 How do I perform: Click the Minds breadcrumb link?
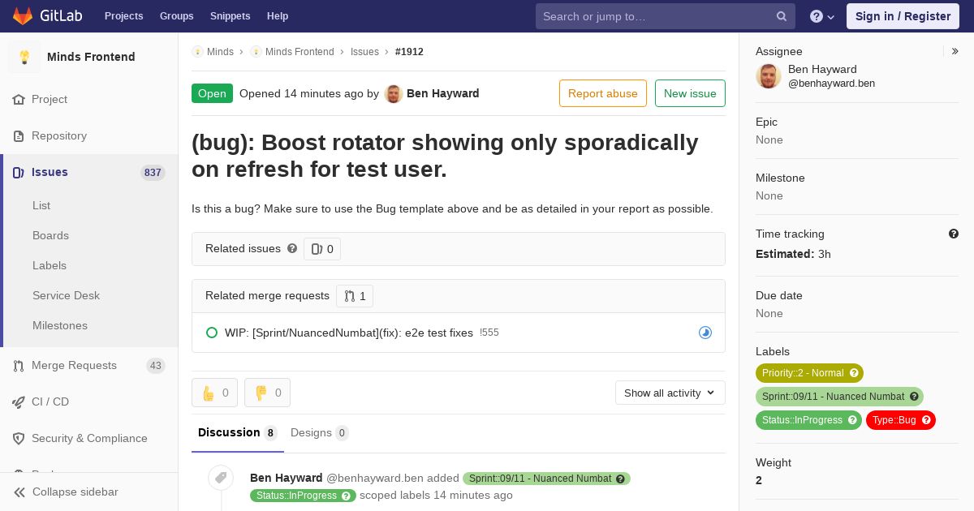click(x=220, y=51)
